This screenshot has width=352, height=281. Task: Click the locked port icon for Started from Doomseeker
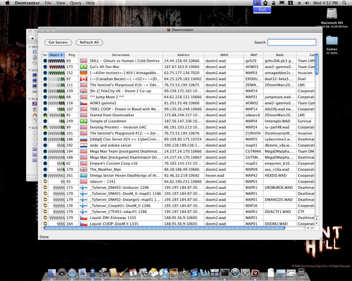[45, 115]
